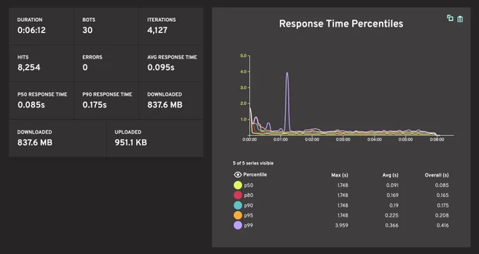Click the p99 spike peak in chart

[287, 73]
